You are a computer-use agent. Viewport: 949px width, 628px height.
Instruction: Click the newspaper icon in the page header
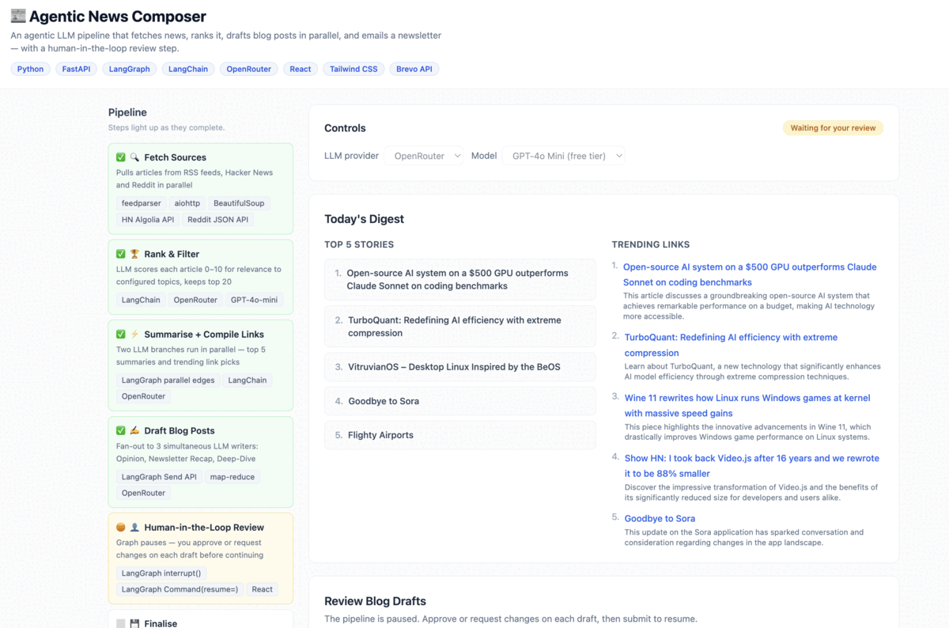(18, 17)
